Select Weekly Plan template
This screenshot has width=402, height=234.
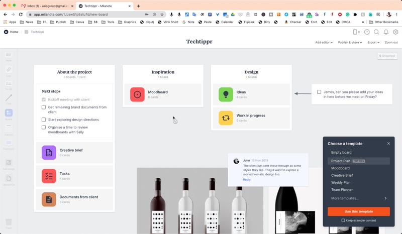tap(359, 182)
